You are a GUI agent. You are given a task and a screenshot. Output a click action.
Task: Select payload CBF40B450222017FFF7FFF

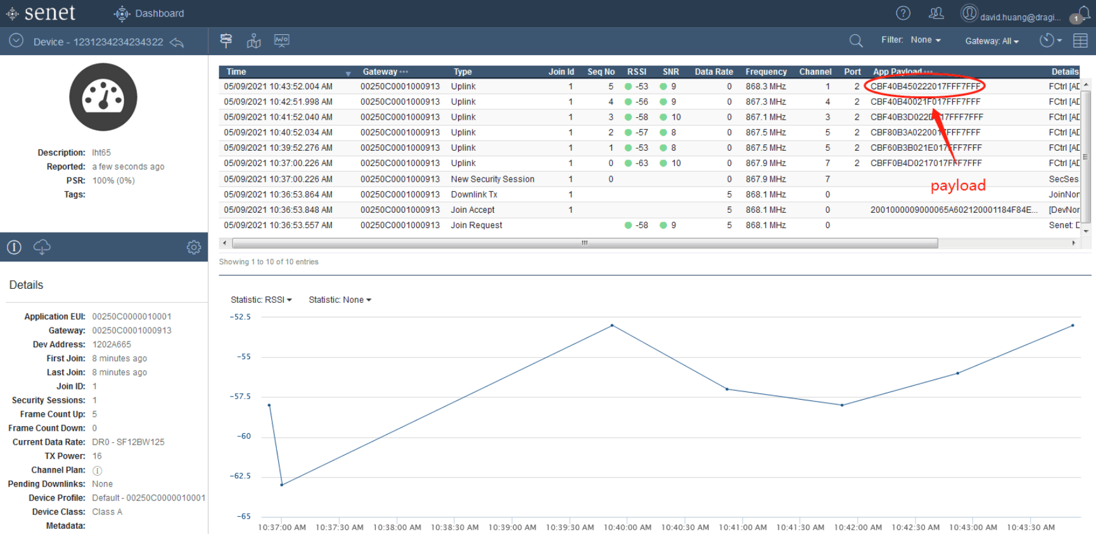tap(926, 86)
